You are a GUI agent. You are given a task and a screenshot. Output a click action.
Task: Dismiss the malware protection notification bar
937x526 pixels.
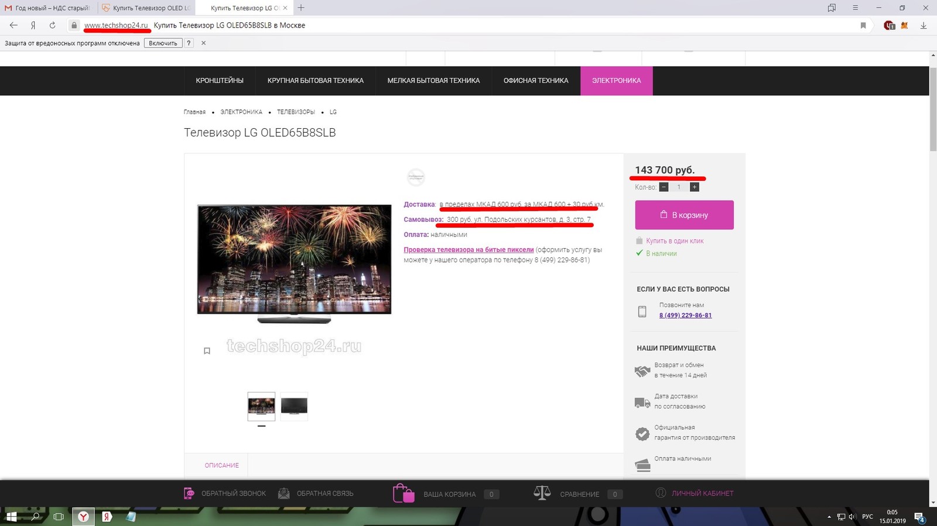(203, 43)
